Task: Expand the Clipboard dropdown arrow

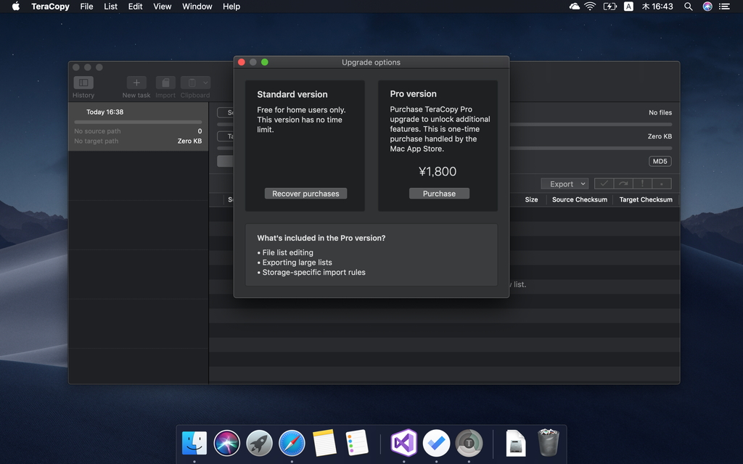Action: [205, 83]
